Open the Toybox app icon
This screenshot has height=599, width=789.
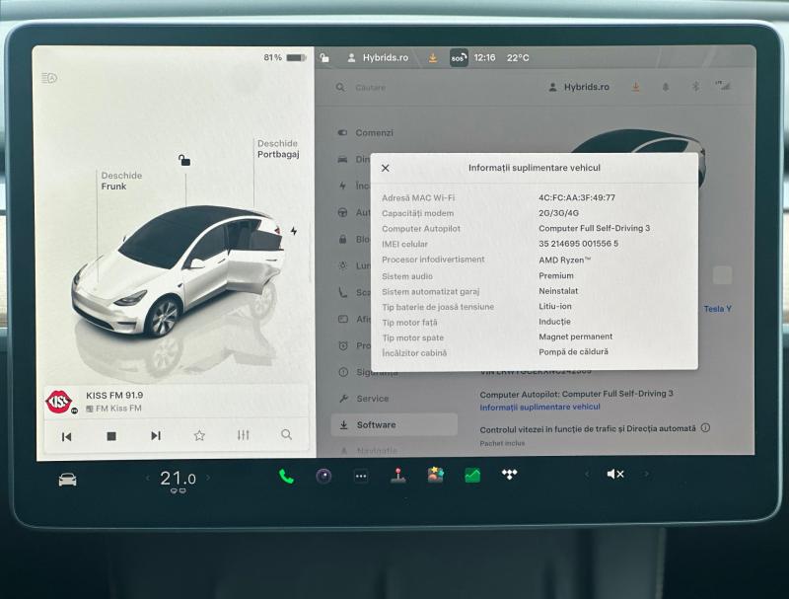(x=435, y=475)
